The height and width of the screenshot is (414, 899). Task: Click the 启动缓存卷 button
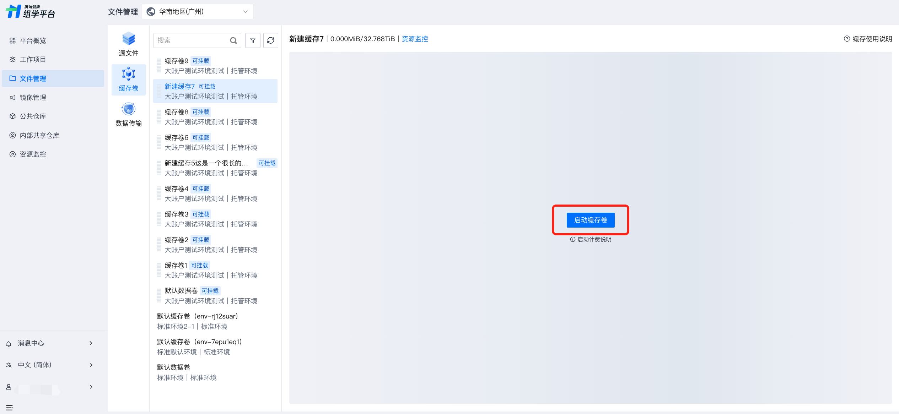[x=590, y=220]
